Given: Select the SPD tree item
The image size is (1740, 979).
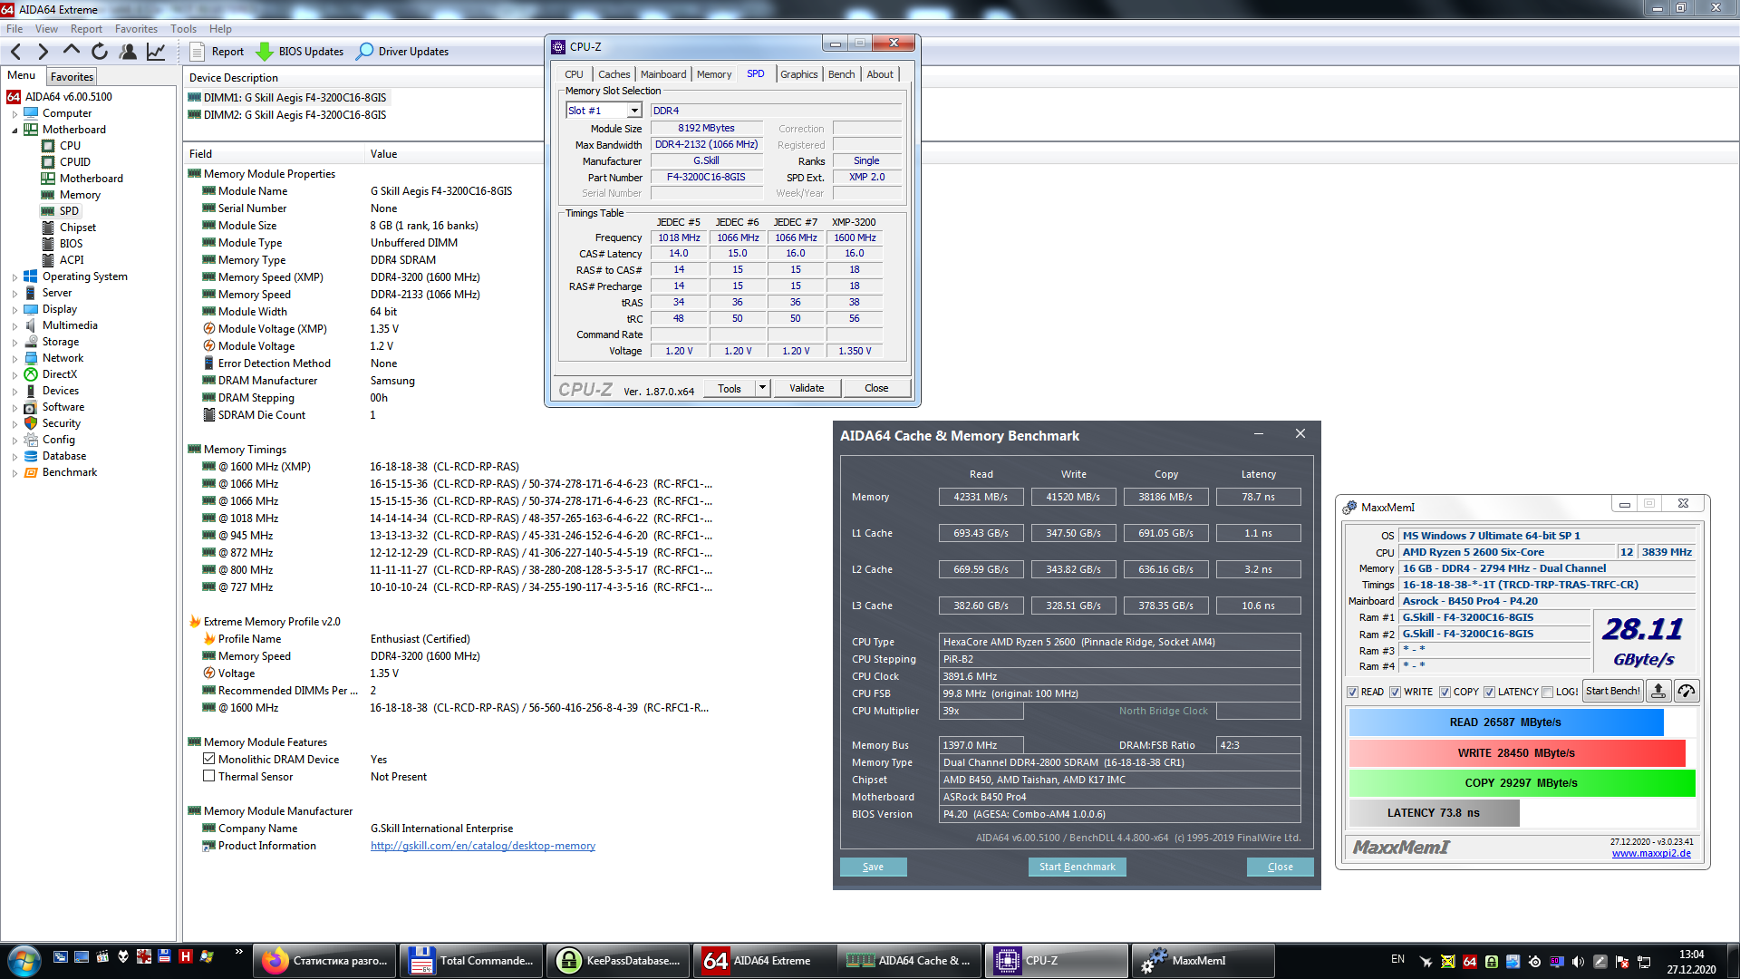Looking at the screenshot, I should 69,211.
